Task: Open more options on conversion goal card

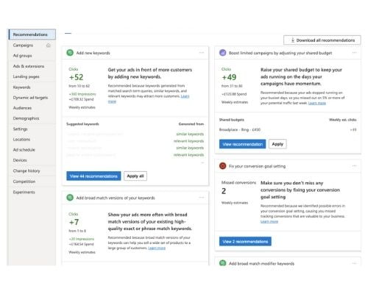Action: 354,166
